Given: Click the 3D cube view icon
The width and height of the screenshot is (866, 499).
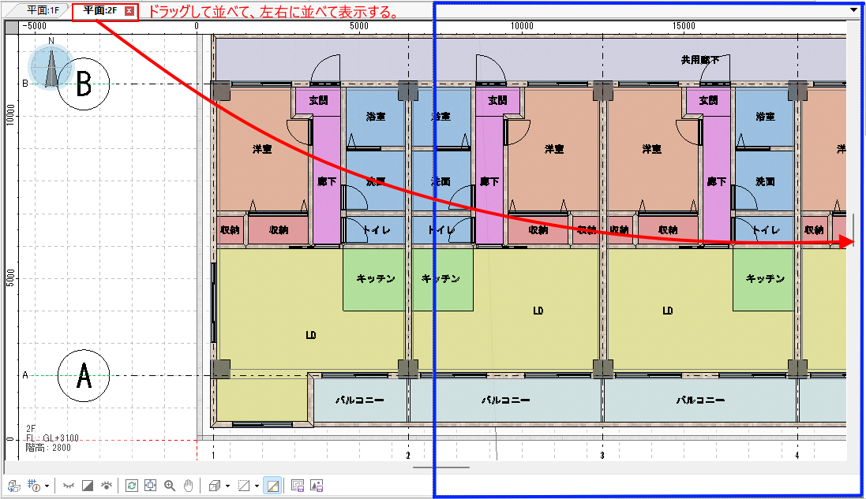Looking at the screenshot, I should pos(214,486).
